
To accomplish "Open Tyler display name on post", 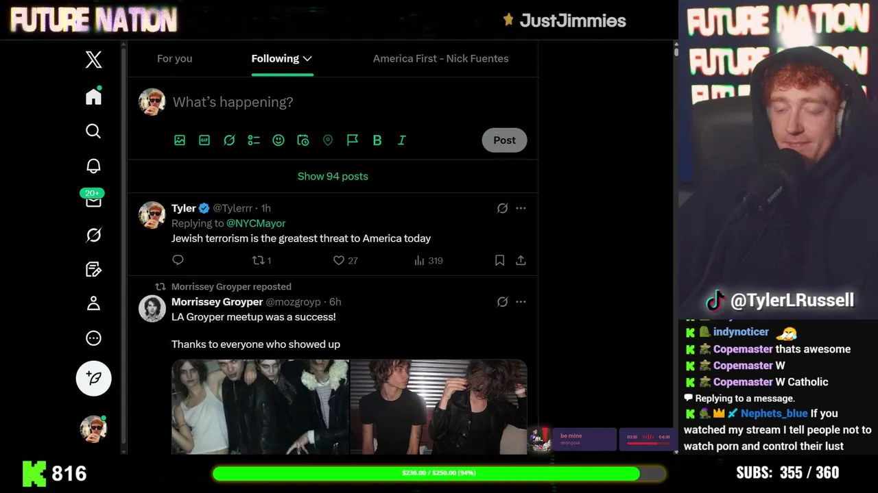I will pyautogui.click(x=184, y=208).
